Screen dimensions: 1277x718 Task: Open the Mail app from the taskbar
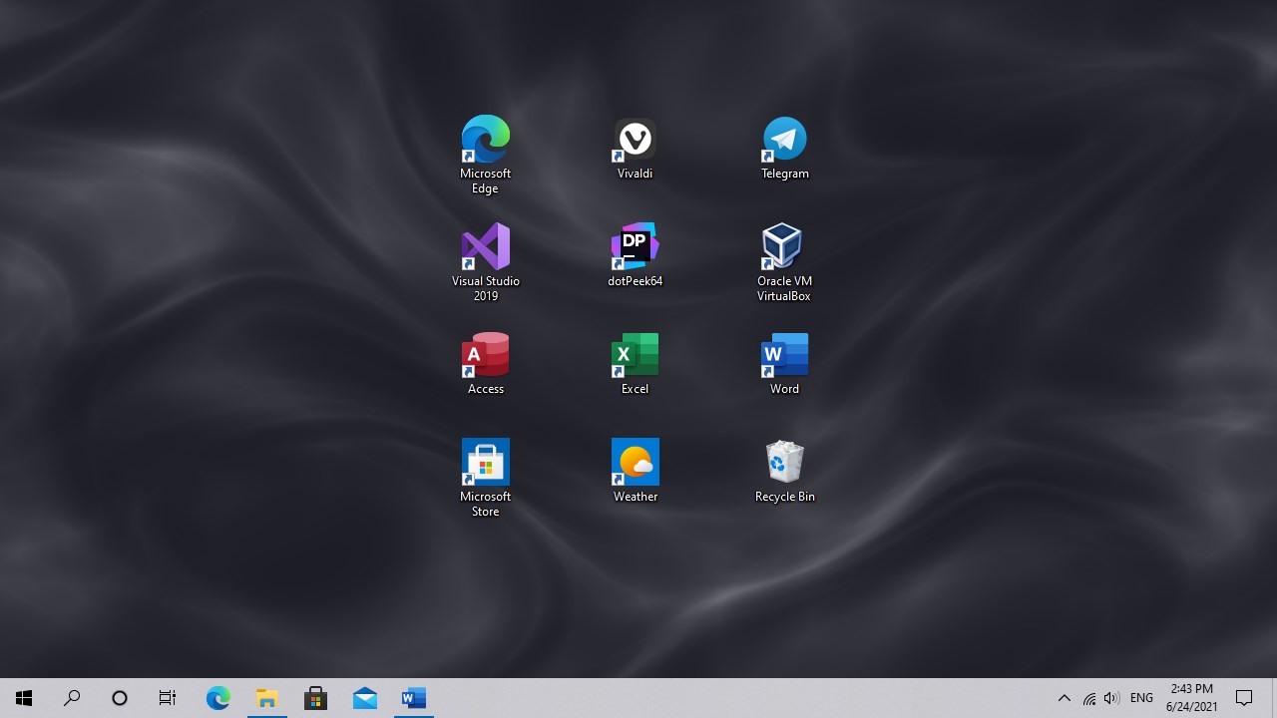[x=364, y=698]
